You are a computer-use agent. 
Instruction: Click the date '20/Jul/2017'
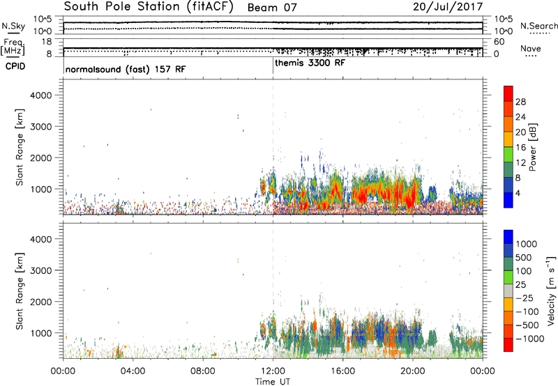448,7
